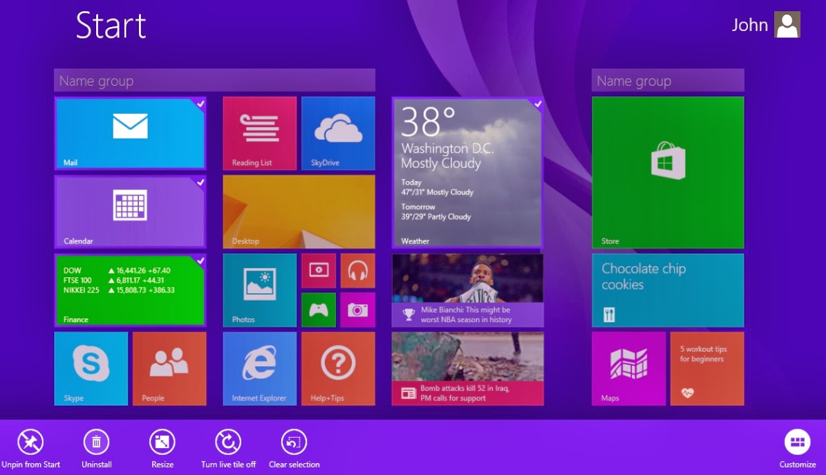826x475 pixels.
Task: Open the Finance tile with DOW figures
Action: [130, 290]
